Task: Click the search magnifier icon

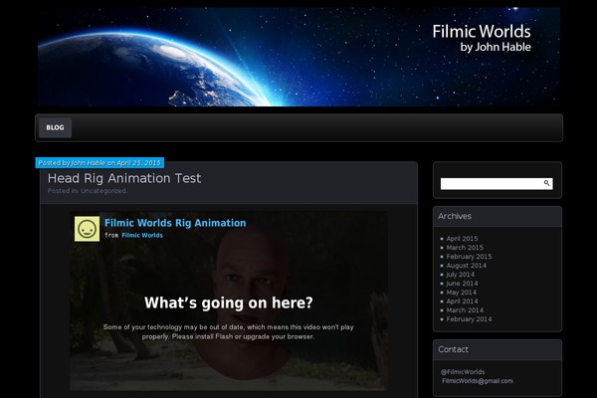Action: [546, 183]
